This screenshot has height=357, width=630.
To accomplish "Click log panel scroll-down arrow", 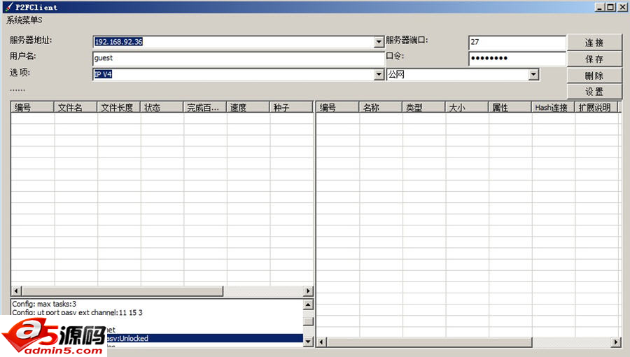I will pos(308,342).
